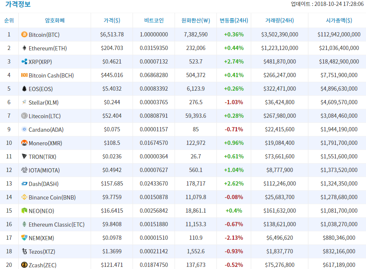The height and width of the screenshot is (269, 366).
Task: Click the XRP blue ripple icon
Action: coord(24,62)
